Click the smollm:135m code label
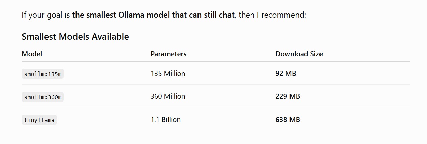 pyautogui.click(x=42, y=74)
